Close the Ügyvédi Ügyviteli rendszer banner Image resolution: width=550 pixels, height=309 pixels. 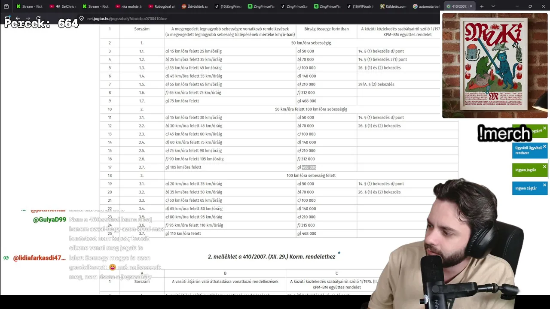click(x=544, y=147)
